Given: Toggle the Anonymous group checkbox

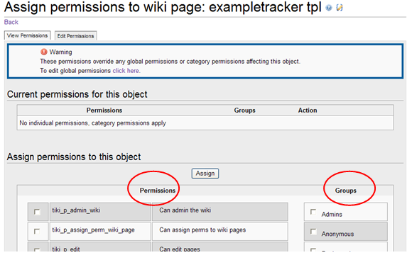Looking at the screenshot, I should point(313,232).
